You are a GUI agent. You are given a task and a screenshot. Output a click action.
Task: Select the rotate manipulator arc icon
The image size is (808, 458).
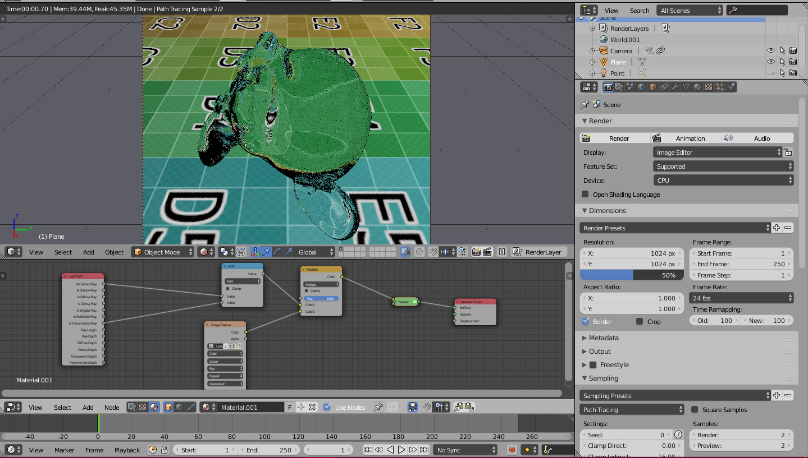click(x=277, y=252)
